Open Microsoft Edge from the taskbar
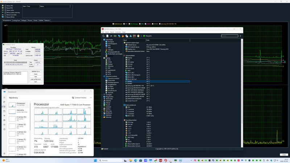The image size is (290, 163). (x=136, y=160)
